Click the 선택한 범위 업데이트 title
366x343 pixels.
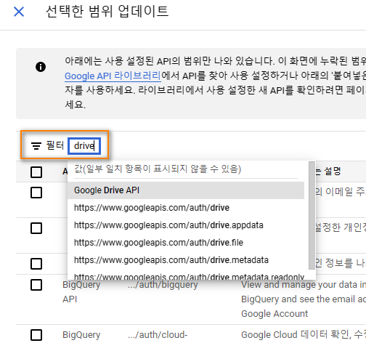(107, 12)
